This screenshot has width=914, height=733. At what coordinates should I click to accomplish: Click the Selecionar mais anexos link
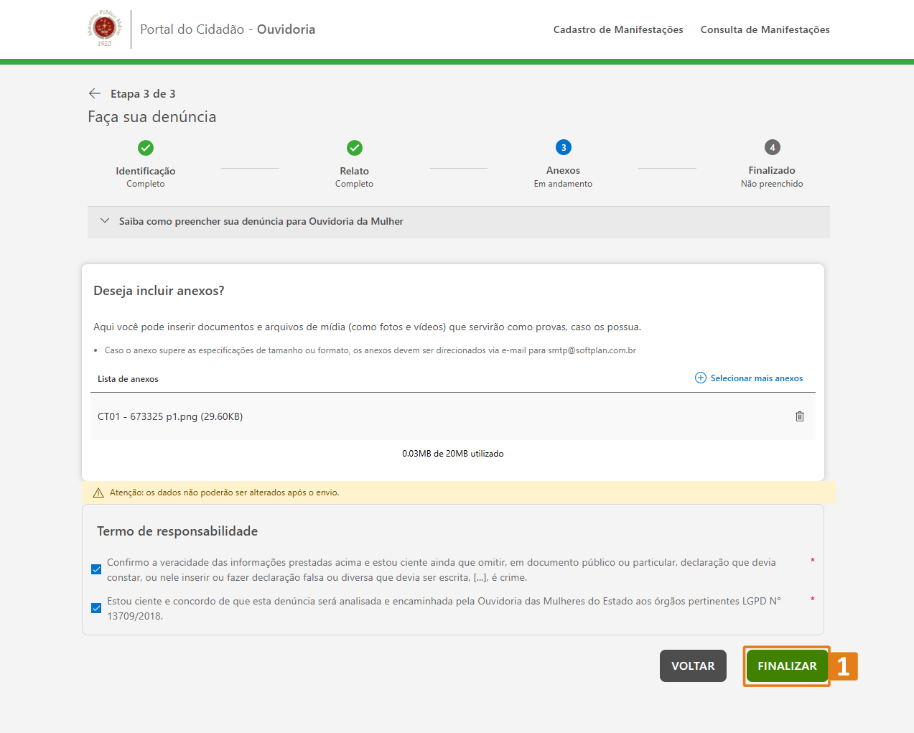click(757, 378)
